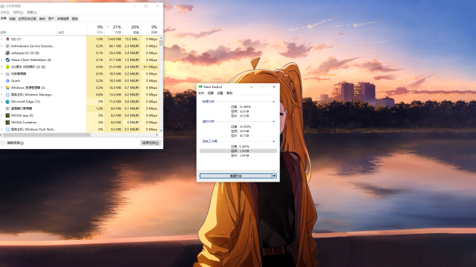The image size is (476, 267).
Task: Open Mem Reduct 帮助 menu
Action: click(x=229, y=93)
